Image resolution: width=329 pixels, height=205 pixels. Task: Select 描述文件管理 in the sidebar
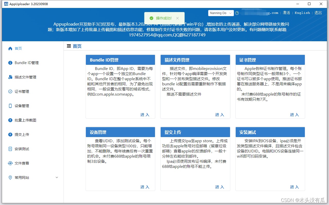tap(26, 77)
